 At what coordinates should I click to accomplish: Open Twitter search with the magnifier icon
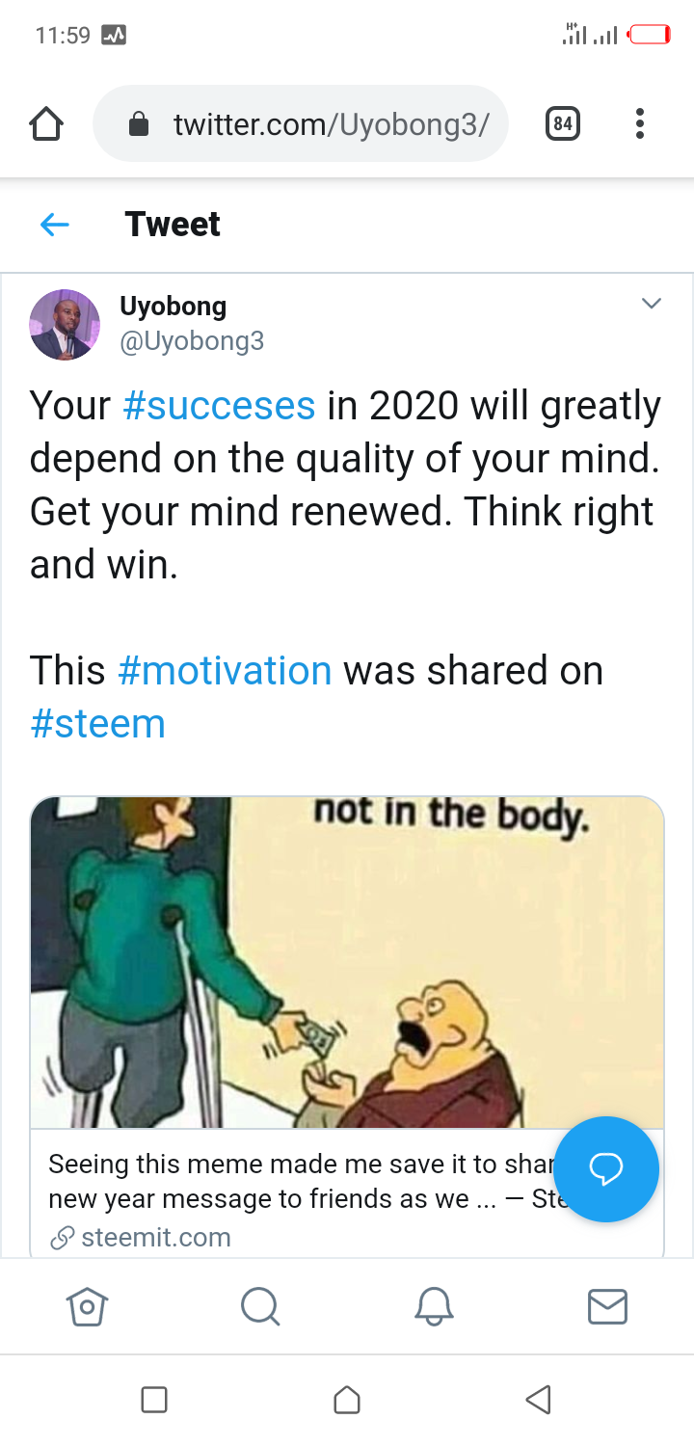click(x=260, y=1307)
